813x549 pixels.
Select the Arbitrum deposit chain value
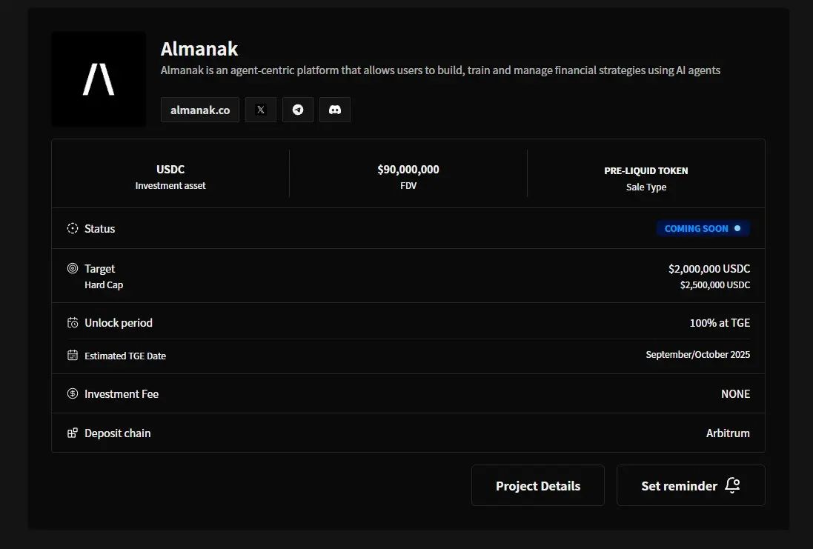pos(728,433)
